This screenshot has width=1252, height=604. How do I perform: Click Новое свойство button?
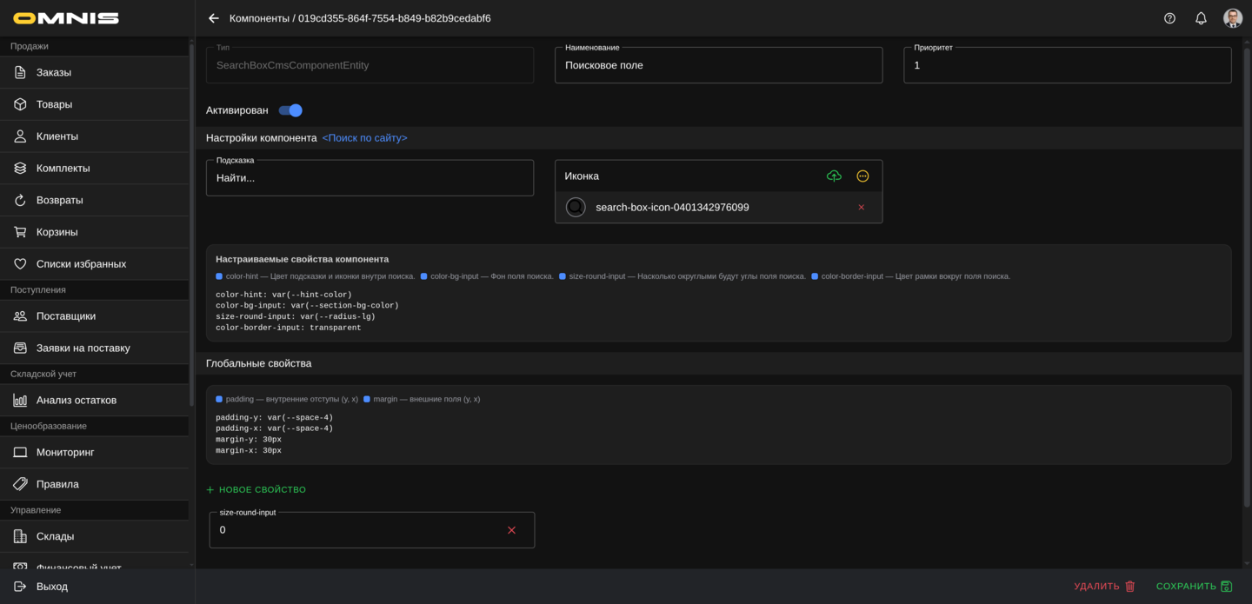coord(256,490)
